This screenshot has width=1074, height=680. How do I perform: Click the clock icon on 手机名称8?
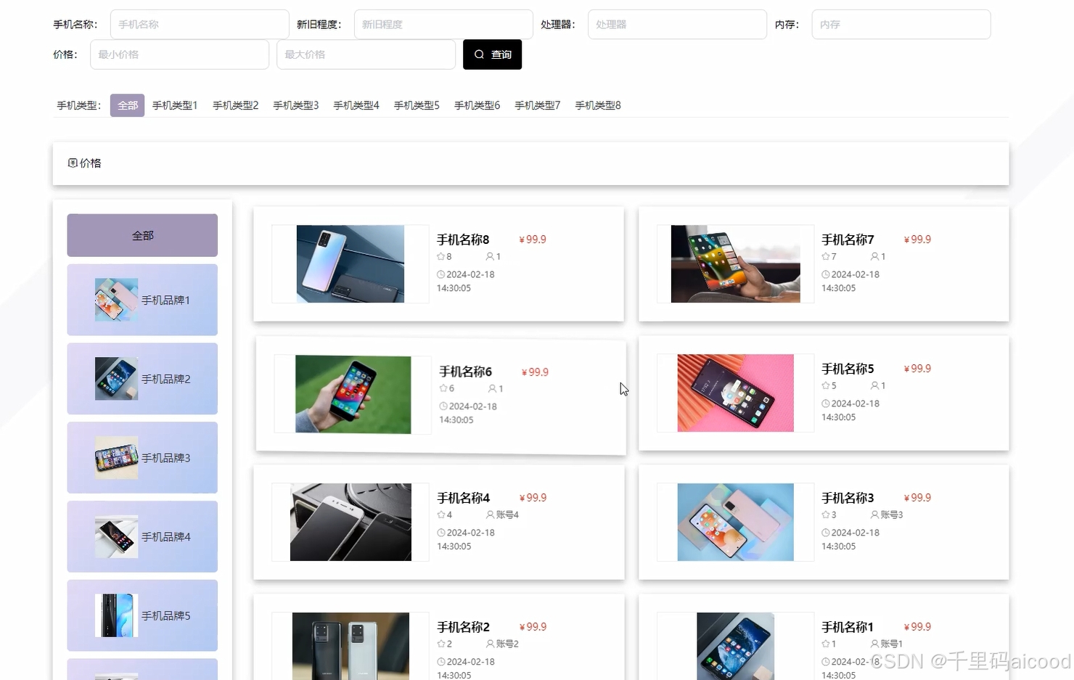click(x=441, y=274)
